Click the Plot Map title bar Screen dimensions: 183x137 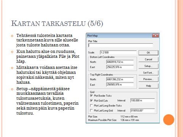coord(119,36)
